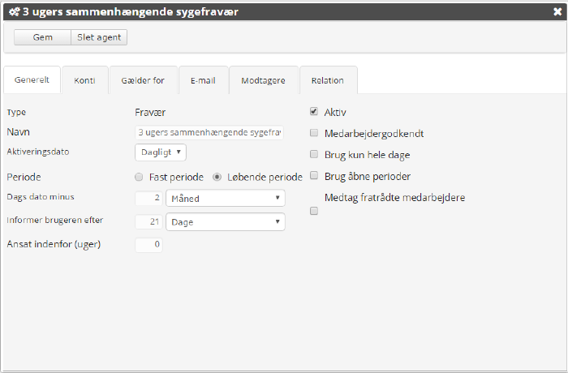Click the Gem button
Screen dimensions: 568x373
(x=42, y=37)
